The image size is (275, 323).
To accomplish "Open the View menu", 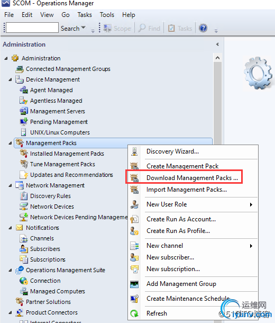I will pyautogui.click(x=47, y=15).
